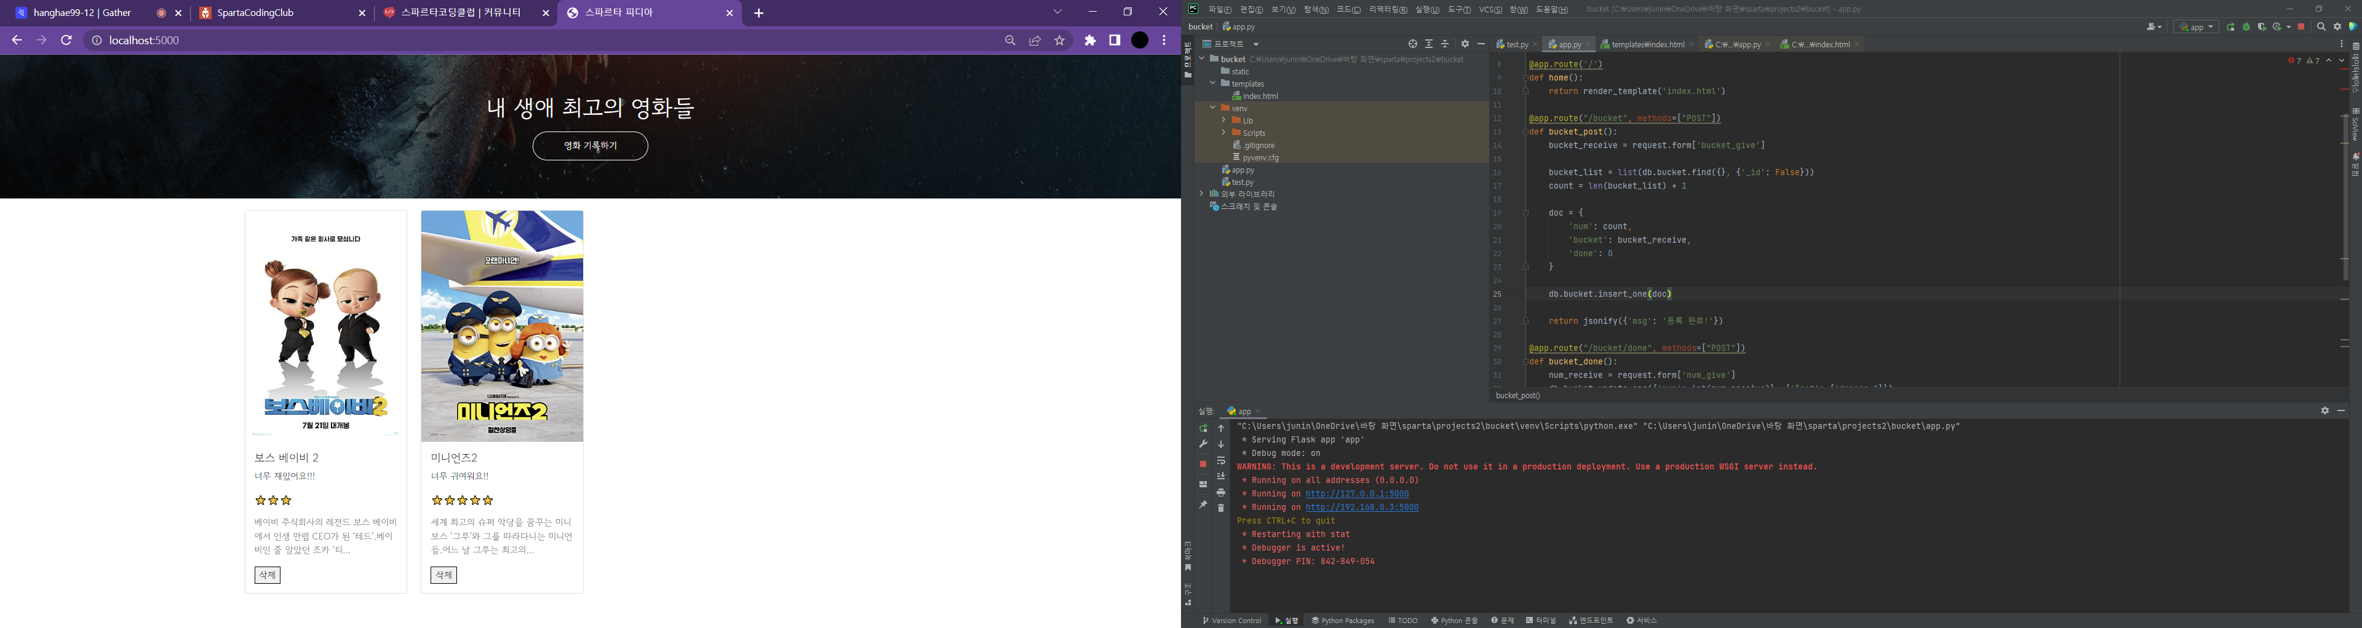
Task: Rerun the app using the toolbar rerun icon
Action: point(2231,28)
